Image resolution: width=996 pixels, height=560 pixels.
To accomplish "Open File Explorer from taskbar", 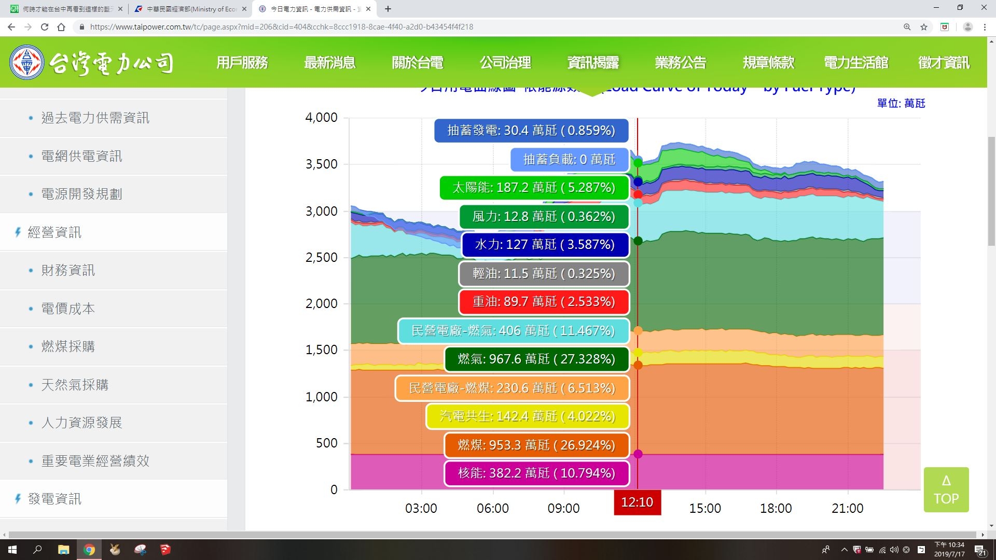I will 63,550.
